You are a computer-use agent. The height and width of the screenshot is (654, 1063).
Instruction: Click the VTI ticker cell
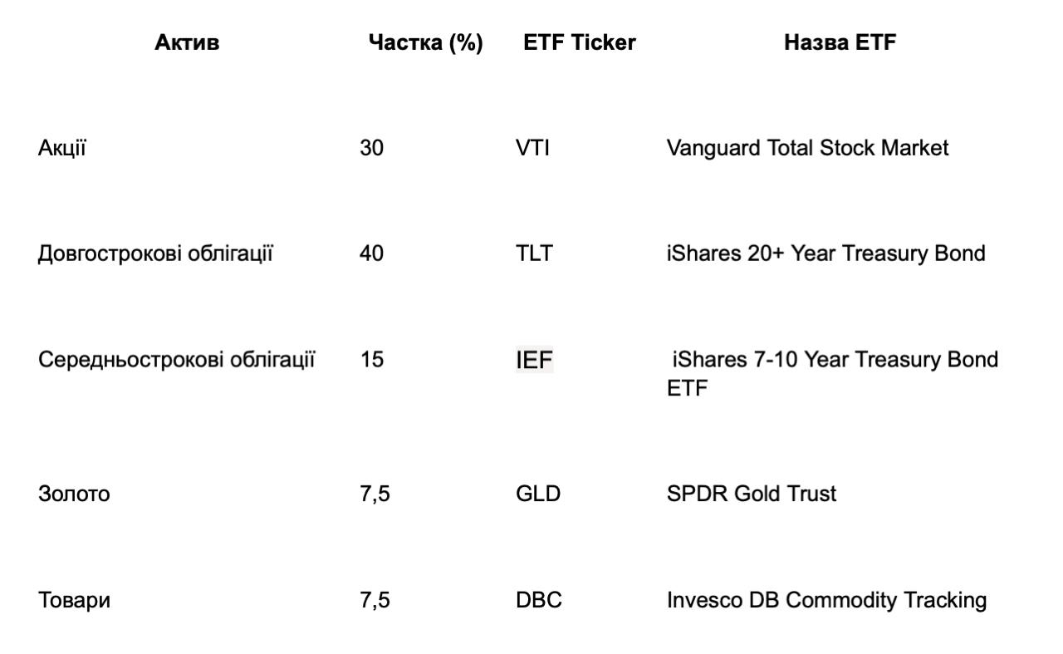[x=532, y=148]
